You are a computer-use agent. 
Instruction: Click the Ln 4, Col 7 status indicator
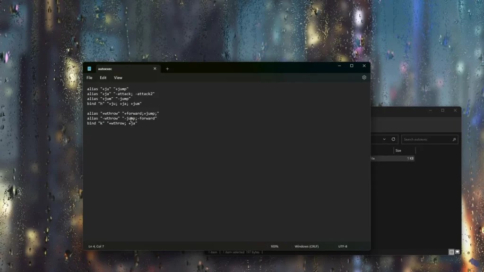point(95,246)
